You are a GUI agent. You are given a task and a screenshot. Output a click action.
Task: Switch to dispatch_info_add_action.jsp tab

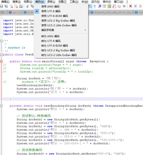[112, 12]
